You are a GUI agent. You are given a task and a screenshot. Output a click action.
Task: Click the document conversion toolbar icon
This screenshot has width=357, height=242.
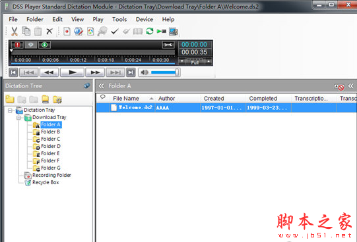(x=90, y=32)
